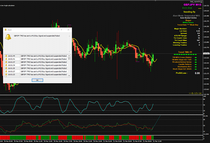Viewport: 210px width, 143px height.
Task: Click the 134.725 price on the price axis
Action: (x=206, y=6)
